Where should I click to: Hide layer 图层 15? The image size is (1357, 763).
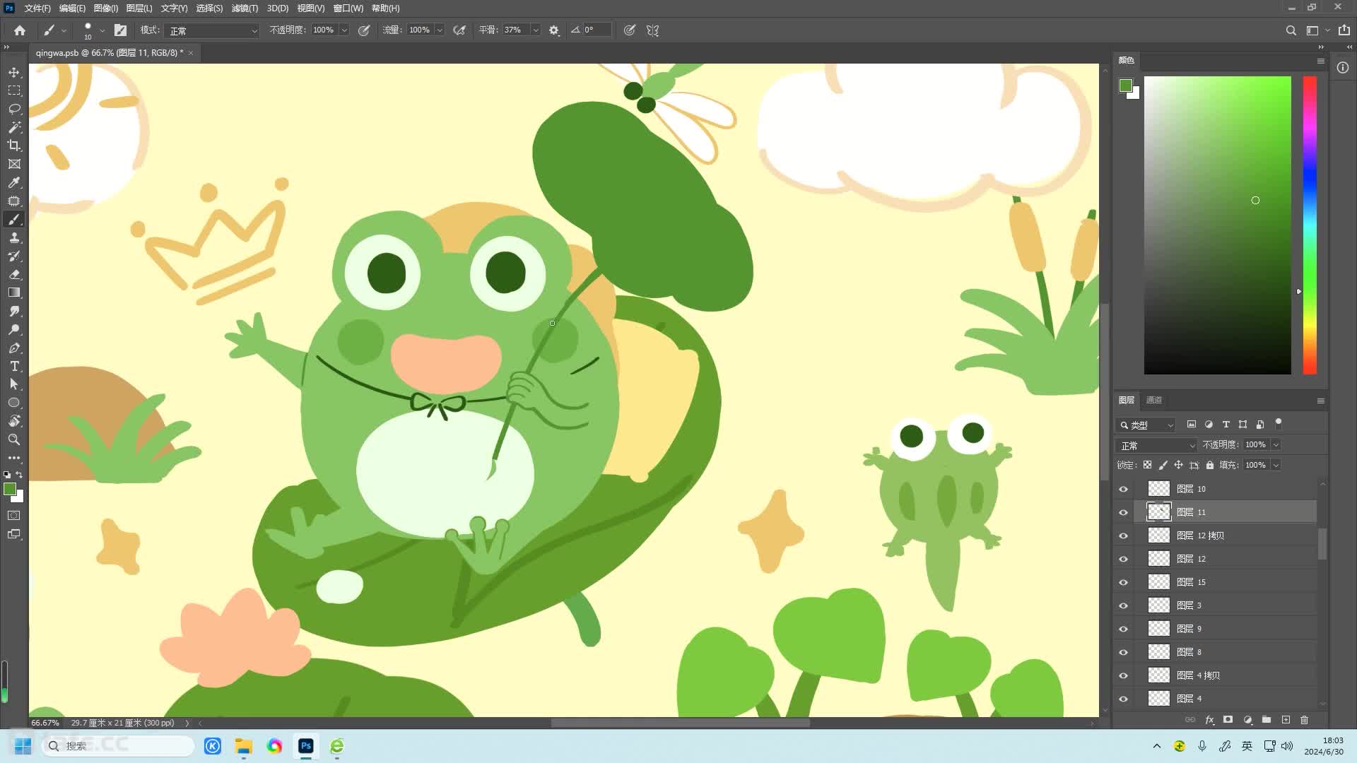(x=1123, y=582)
